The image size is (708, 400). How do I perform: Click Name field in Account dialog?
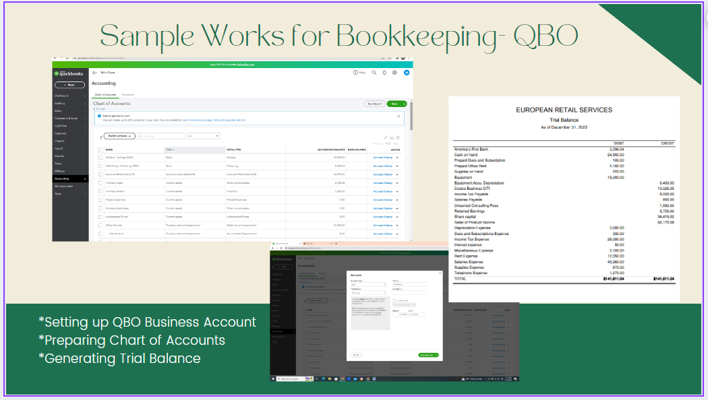point(410,285)
